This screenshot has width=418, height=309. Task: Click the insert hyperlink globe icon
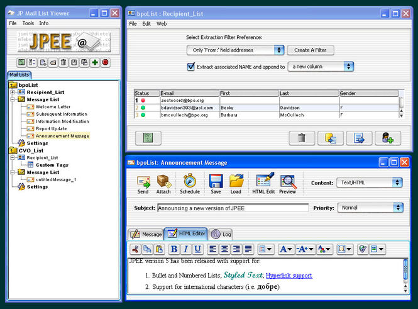[x=363, y=249]
